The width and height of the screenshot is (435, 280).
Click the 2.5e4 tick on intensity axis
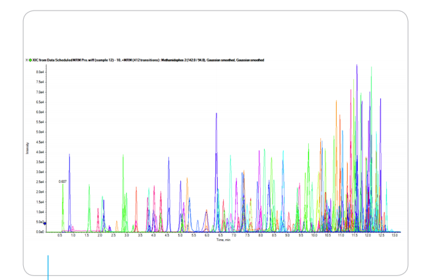point(40,182)
